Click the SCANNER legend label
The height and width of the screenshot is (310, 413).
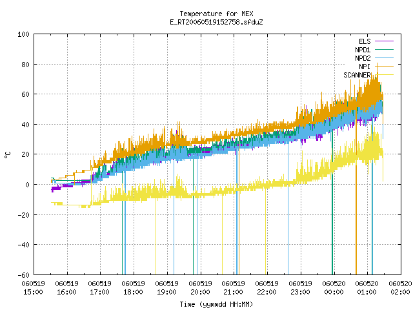357,75
